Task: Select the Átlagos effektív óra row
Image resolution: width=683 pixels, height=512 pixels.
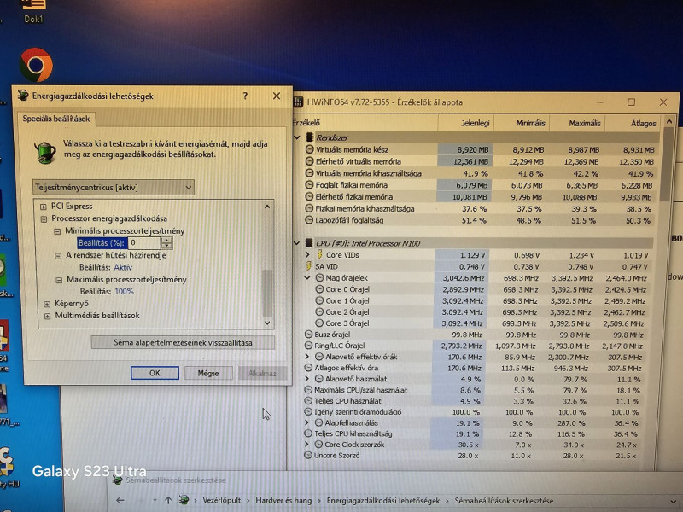Action: (474, 368)
